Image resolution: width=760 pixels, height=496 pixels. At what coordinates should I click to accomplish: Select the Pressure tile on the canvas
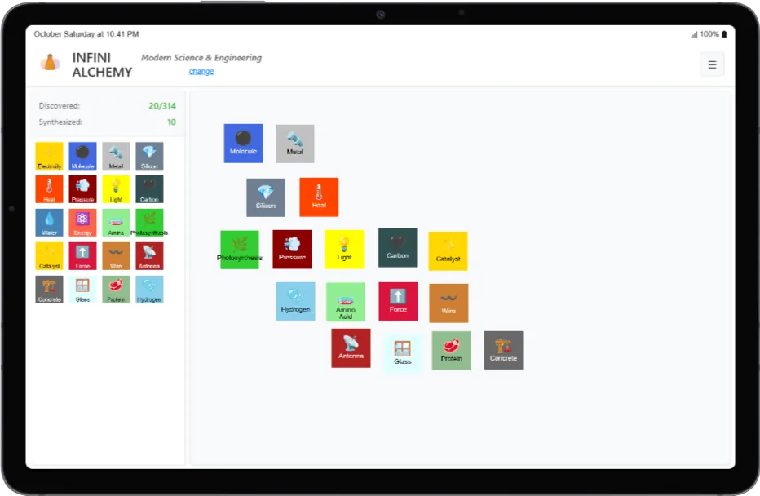292,250
